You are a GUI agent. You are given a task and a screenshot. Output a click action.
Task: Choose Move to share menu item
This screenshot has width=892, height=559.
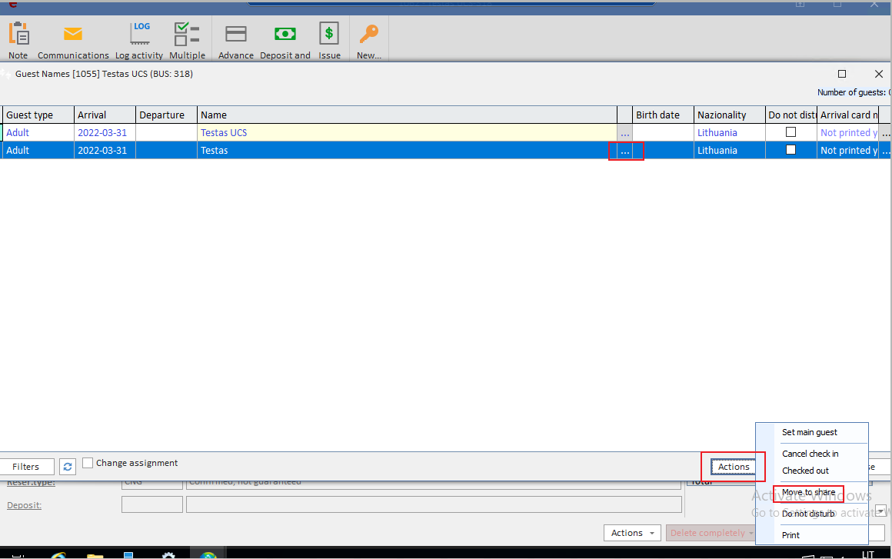coord(808,492)
